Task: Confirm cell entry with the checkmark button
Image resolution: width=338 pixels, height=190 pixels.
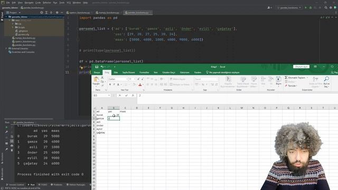Action: 126,96
